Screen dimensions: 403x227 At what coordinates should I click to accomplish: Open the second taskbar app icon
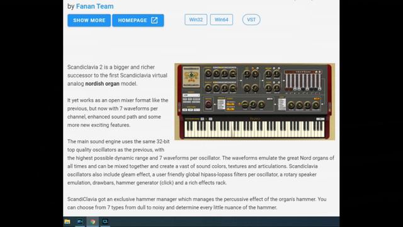[x=80, y=221]
